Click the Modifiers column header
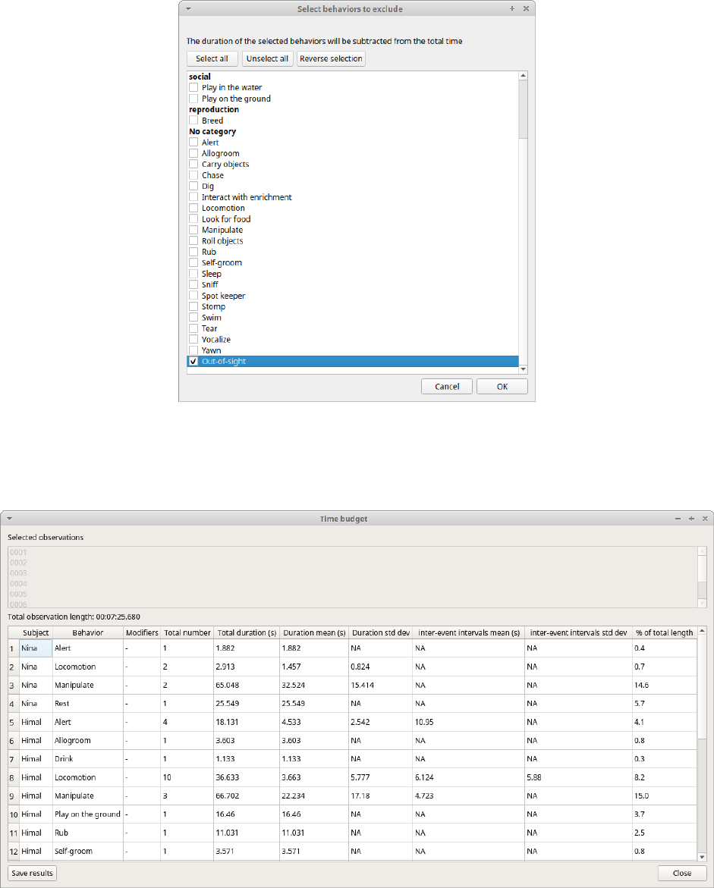 (142, 632)
